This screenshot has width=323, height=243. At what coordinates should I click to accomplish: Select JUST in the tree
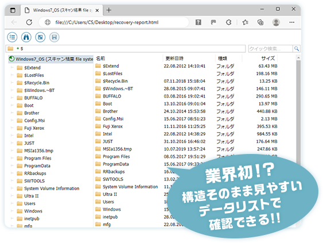29,143
